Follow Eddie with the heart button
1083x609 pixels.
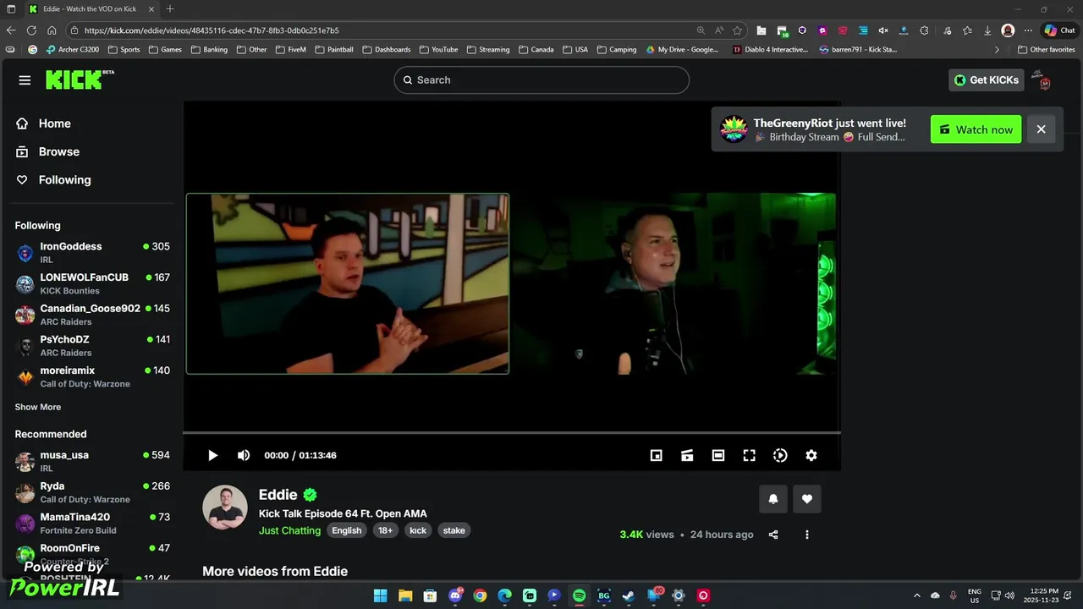click(x=807, y=499)
